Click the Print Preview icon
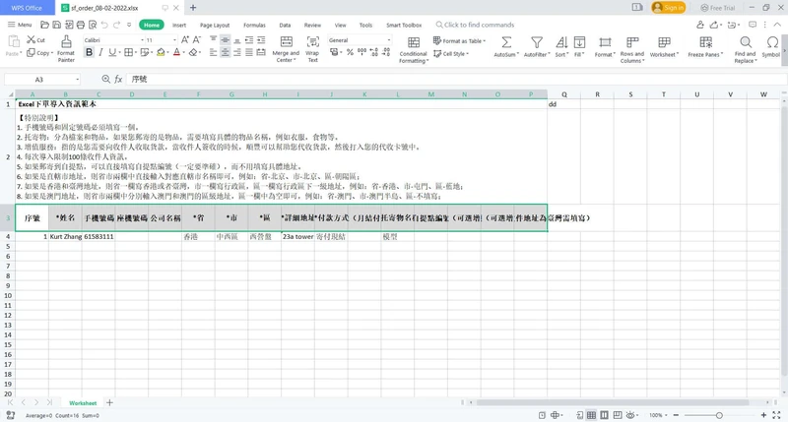 (x=93, y=25)
